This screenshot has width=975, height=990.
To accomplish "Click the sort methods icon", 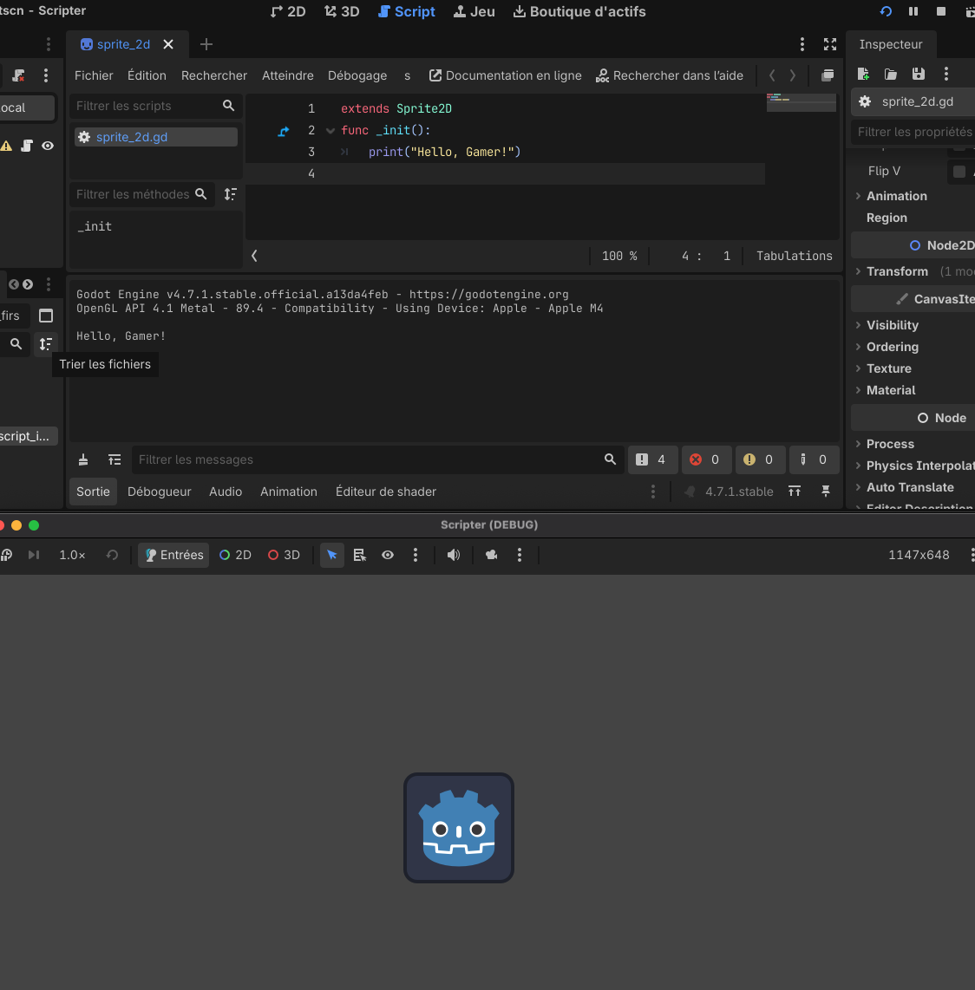I will (x=231, y=194).
